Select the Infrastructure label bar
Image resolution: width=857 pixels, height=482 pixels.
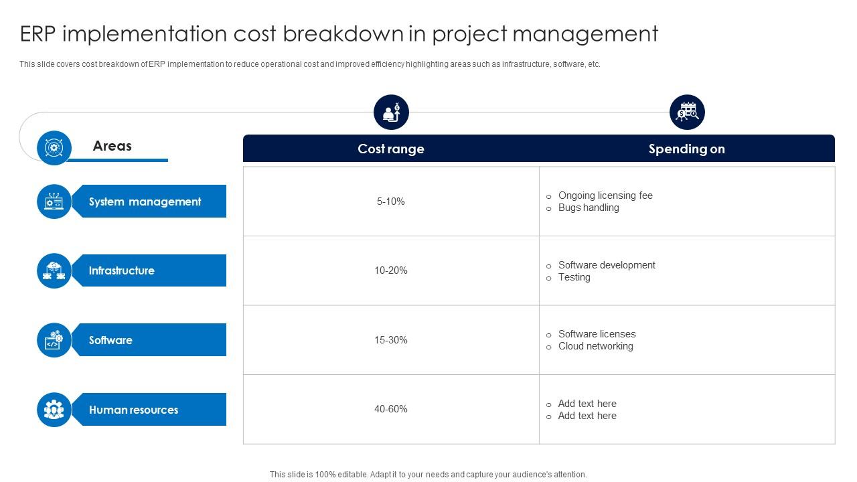[x=151, y=271]
